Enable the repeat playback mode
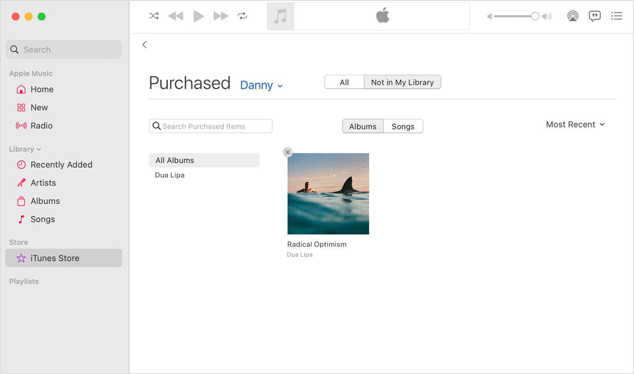Image resolution: width=634 pixels, height=374 pixels. [x=242, y=16]
